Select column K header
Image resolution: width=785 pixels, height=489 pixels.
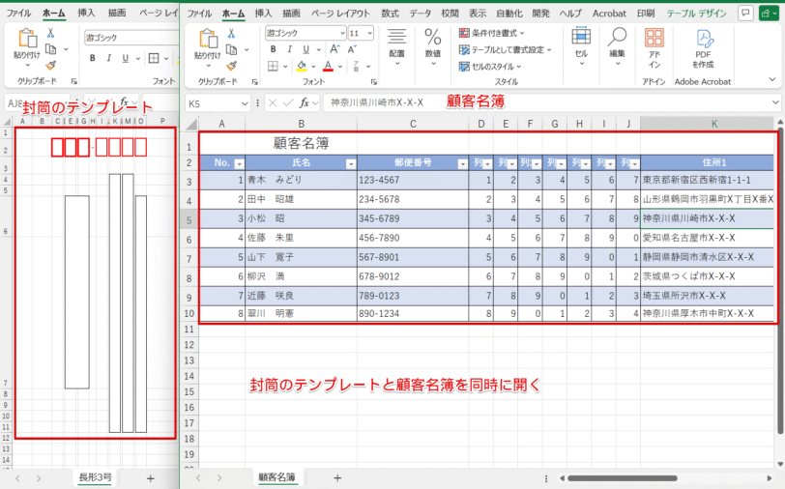707,124
